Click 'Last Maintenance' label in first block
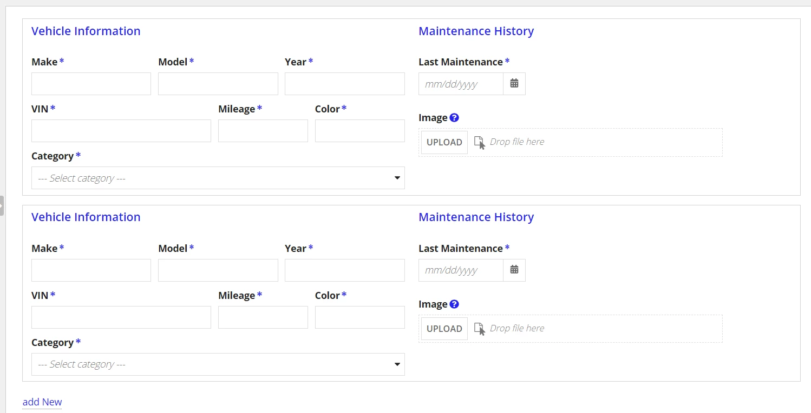 461,62
